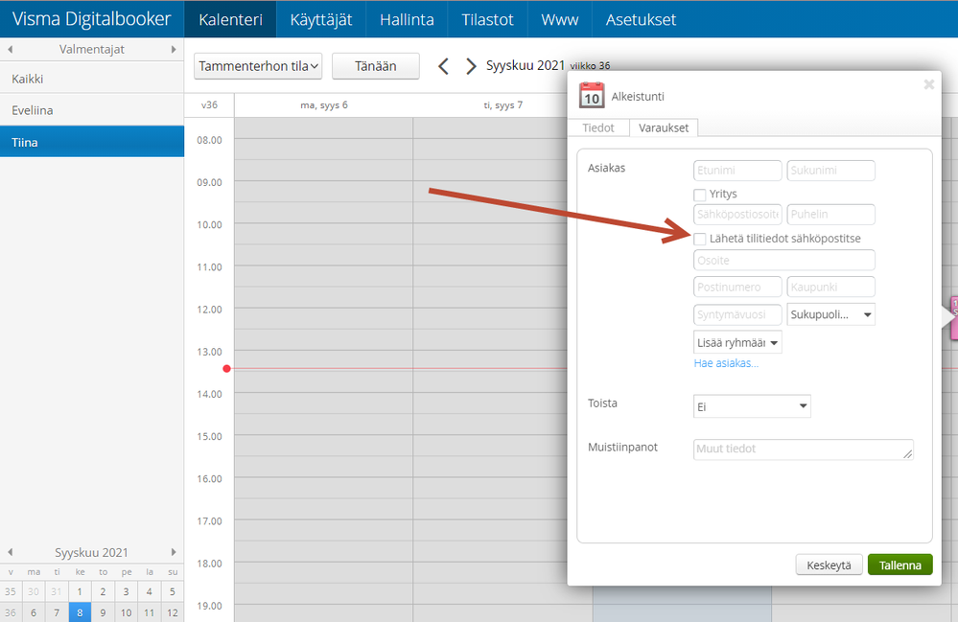Click the ti, syys 7 column header
Viewport: 958px width, 622px height.
pos(502,105)
